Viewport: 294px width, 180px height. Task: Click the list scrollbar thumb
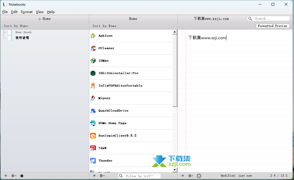[175, 70]
